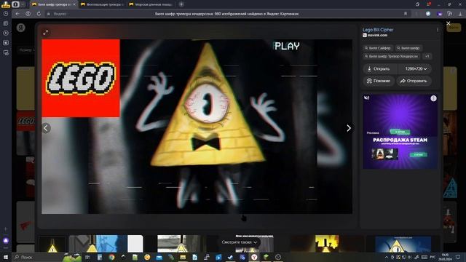Open the three-dot menu beside Lego Bill Cipher
Screen dimensions: 466x262
[x=438, y=30]
